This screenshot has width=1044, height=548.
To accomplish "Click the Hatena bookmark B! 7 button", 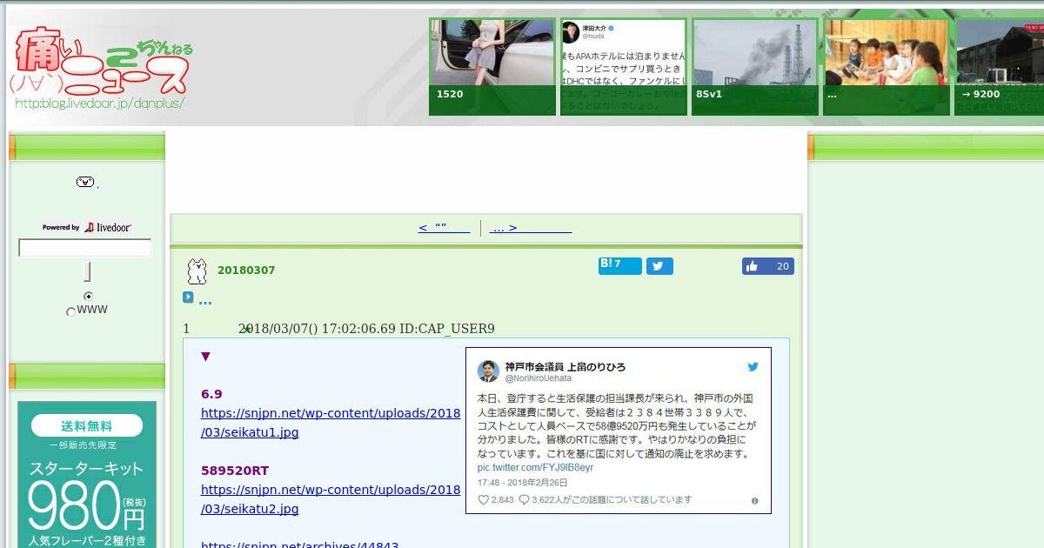I will click(x=619, y=265).
